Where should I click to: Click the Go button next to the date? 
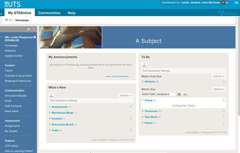[185, 94]
